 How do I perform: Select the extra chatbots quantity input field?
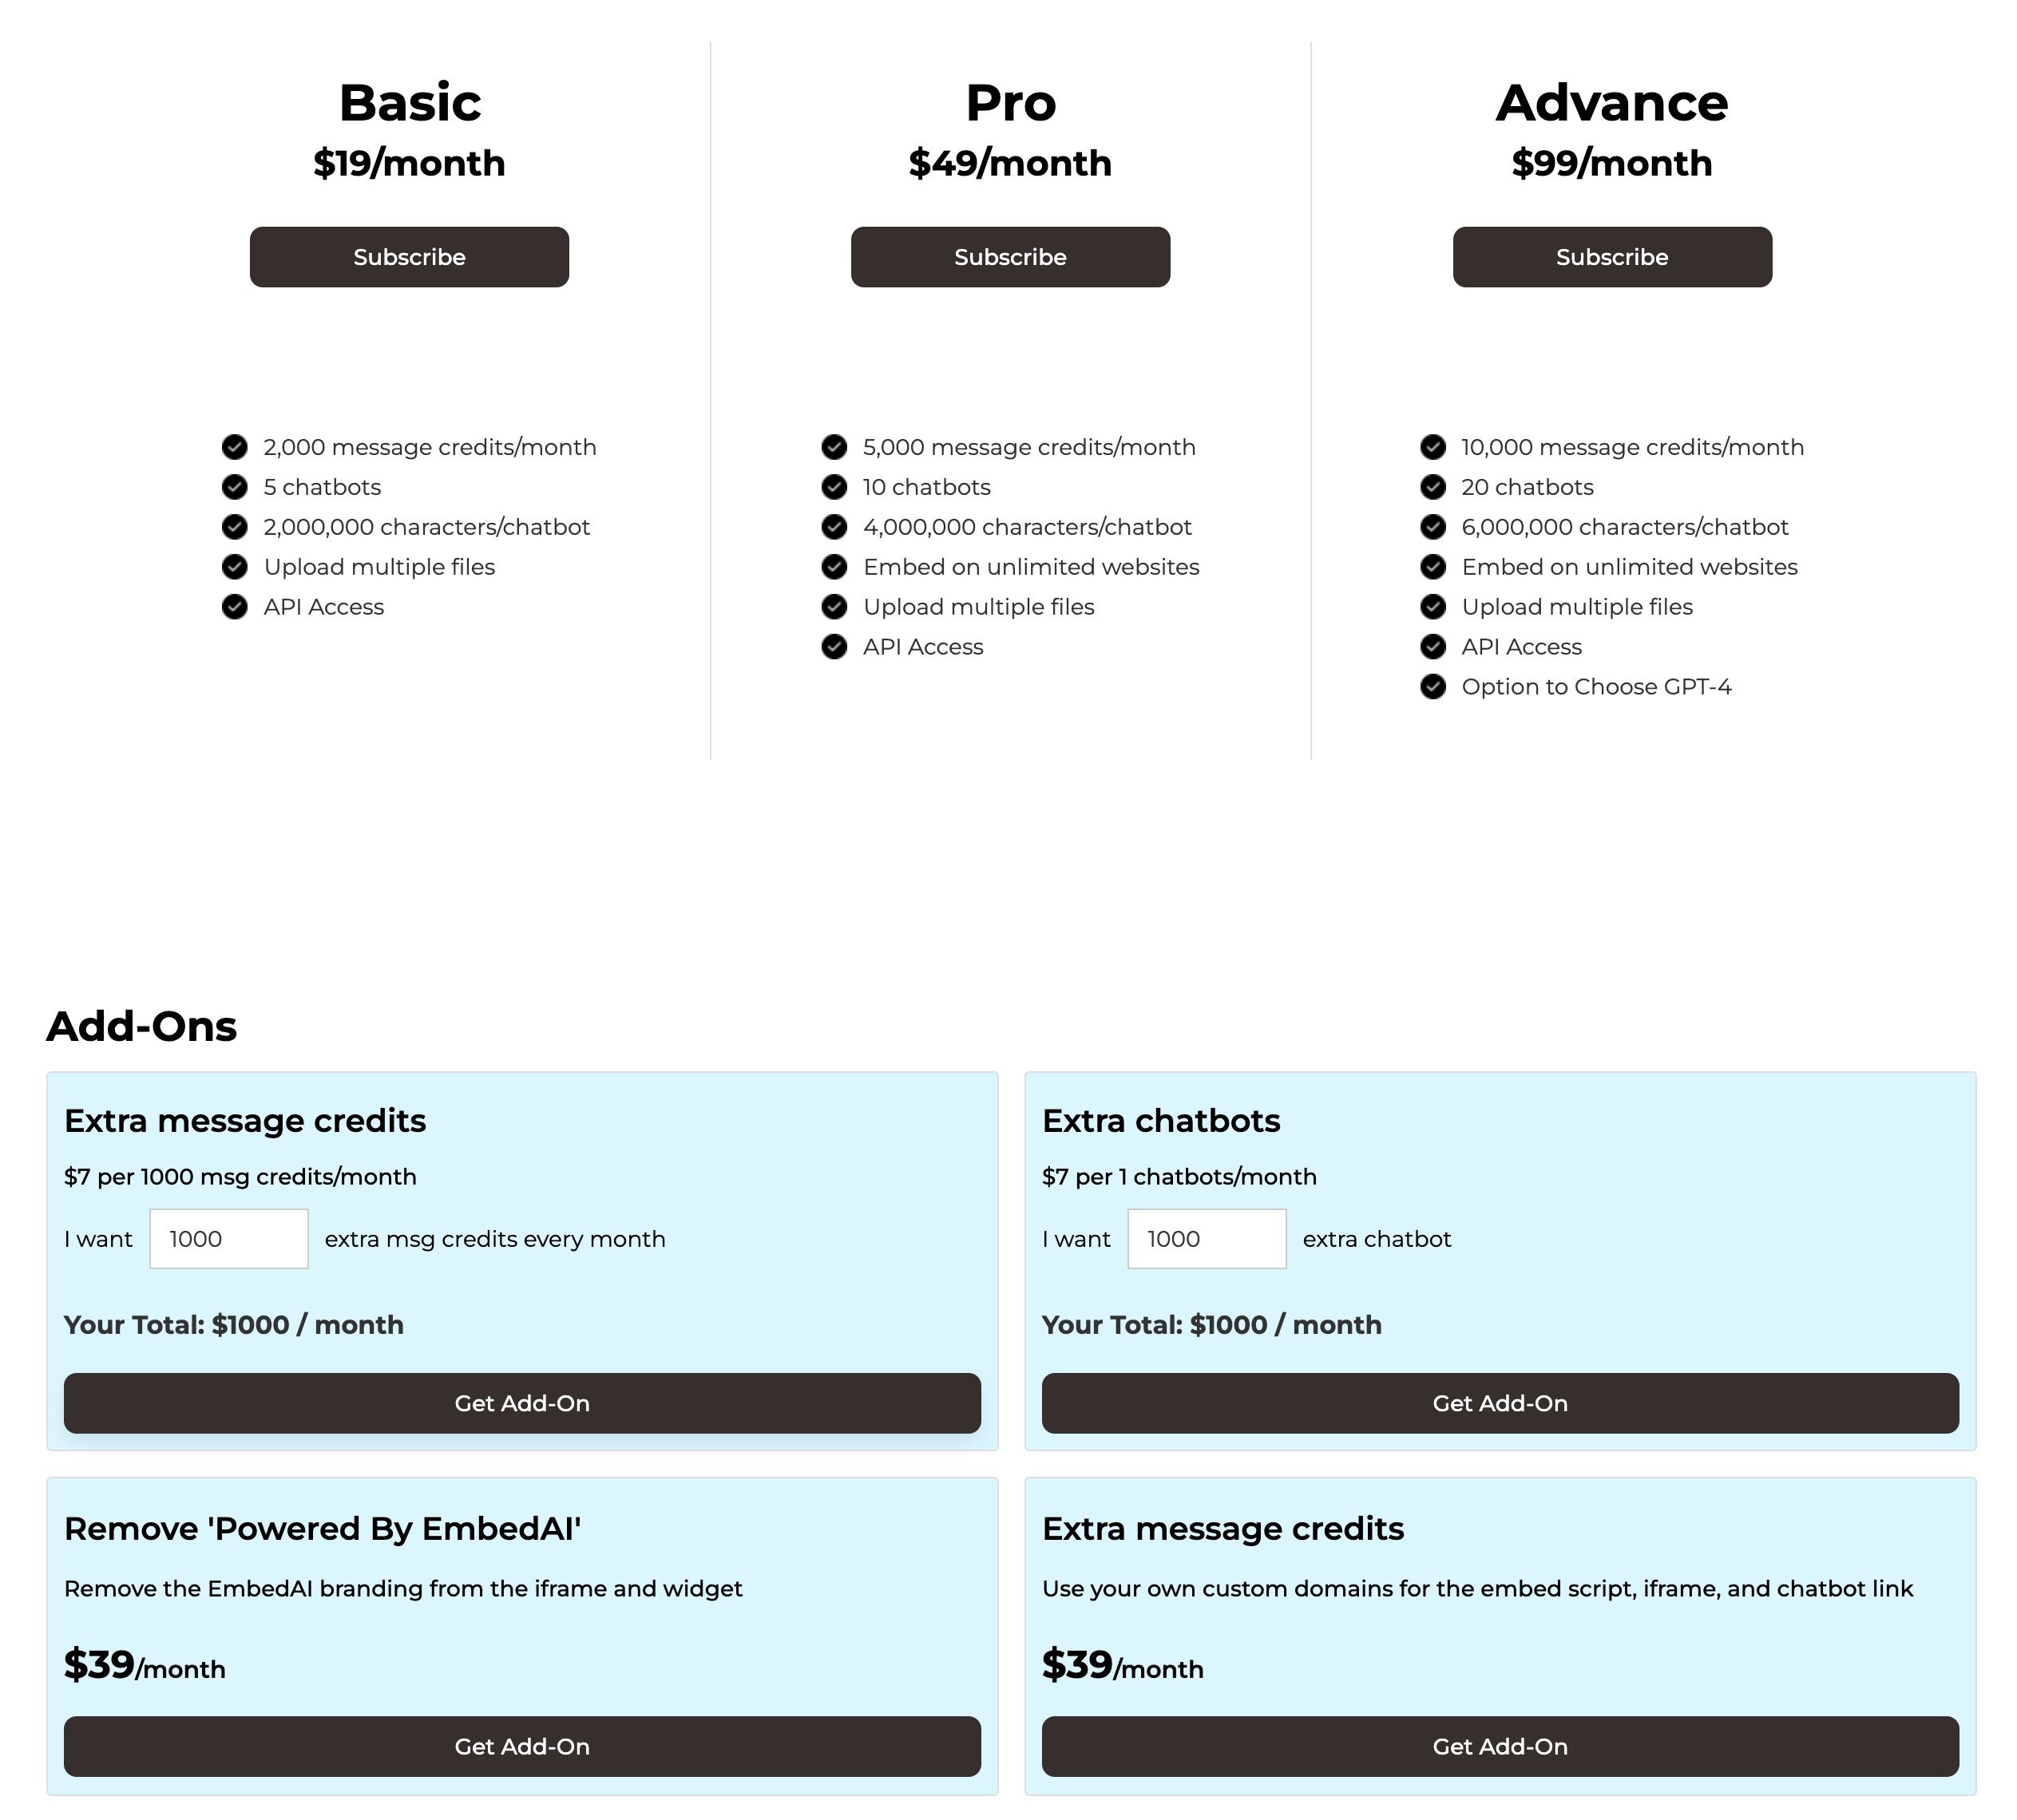click(x=1205, y=1239)
